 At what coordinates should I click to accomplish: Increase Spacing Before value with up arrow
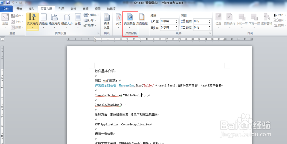[210, 20]
